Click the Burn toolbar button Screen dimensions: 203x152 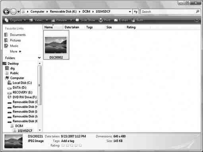click(x=137, y=20)
